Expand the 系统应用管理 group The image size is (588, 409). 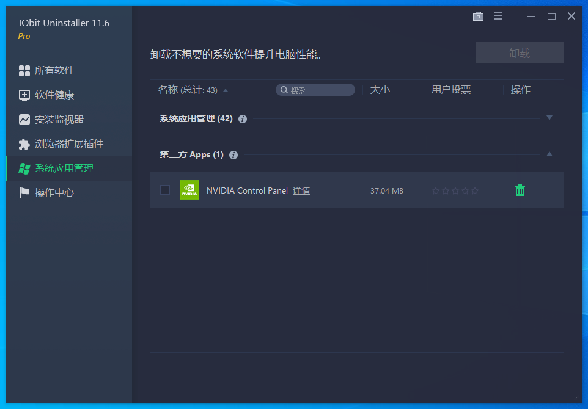(549, 117)
